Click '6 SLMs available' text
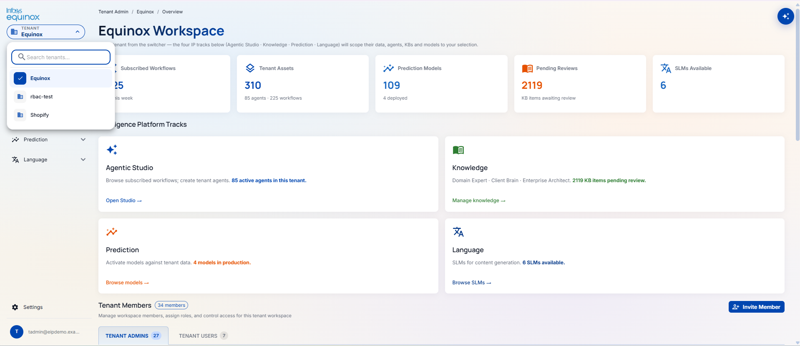 [543, 263]
